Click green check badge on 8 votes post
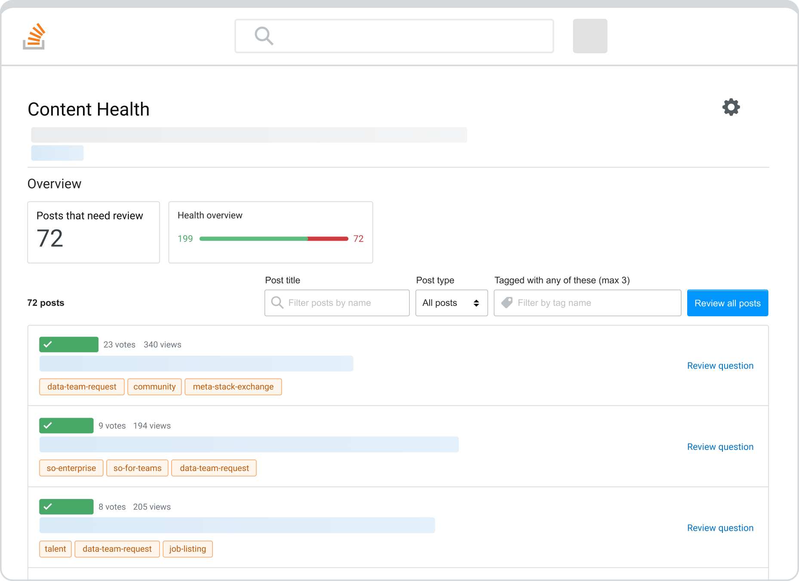 [66, 507]
